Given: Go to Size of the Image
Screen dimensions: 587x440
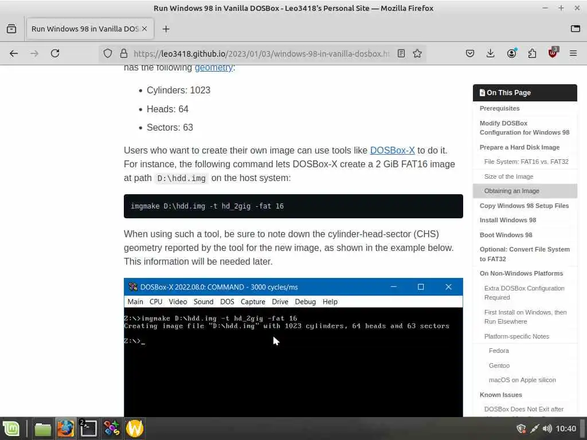Looking at the screenshot, I should (x=508, y=176).
